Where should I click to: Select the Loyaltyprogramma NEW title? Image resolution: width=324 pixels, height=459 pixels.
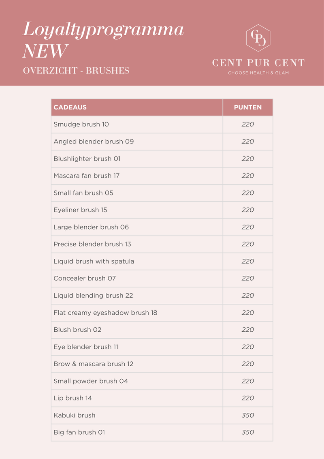click(x=103, y=40)
